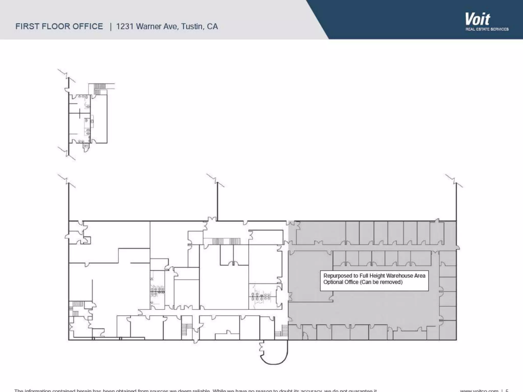The height and width of the screenshot is (392, 523).
Task: Click the break-line symbol at the far right wall
Action: 454,181
